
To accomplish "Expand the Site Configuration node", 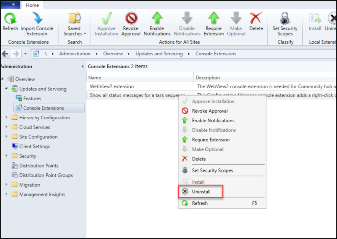I will pyautogui.click(x=7, y=136).
